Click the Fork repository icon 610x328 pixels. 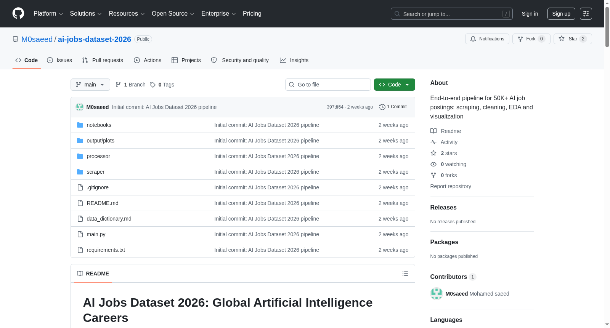tap(520, 39)
